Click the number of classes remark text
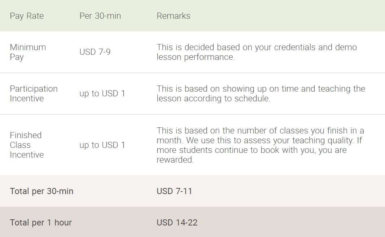 [x=260, y=145]
